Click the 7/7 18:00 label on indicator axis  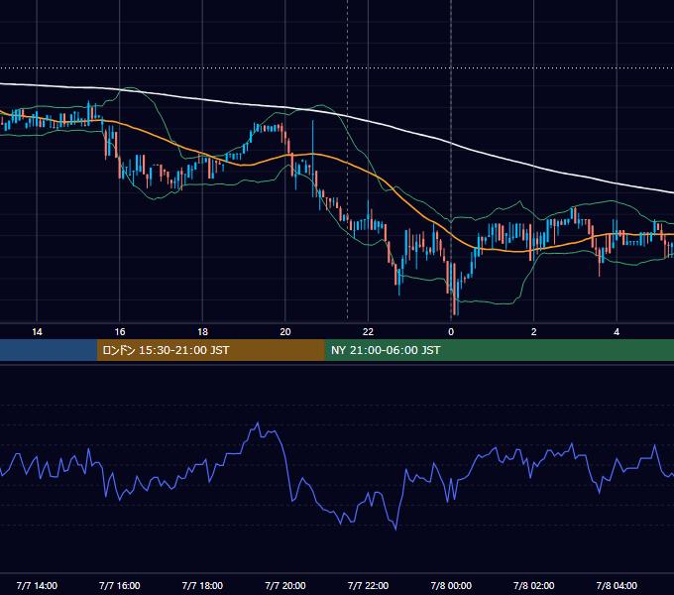coord(202,586)
